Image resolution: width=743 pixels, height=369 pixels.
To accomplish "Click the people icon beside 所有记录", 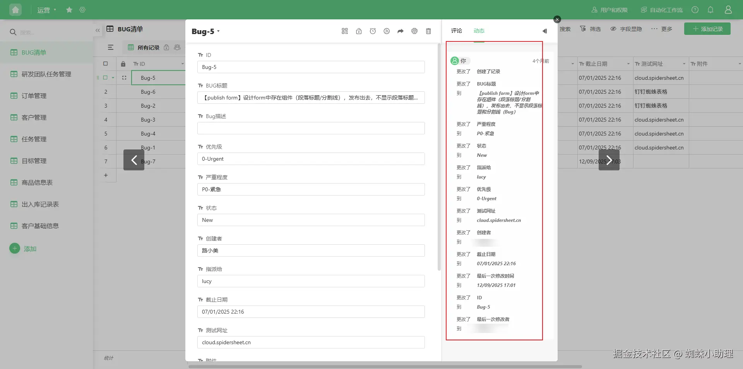I will coord(177,47).
